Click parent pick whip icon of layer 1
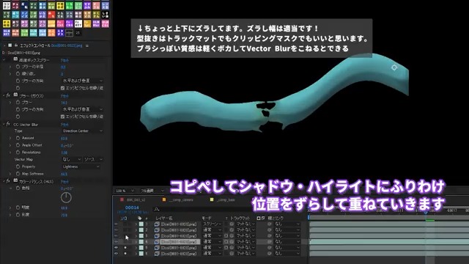 [x=270, y=224]
